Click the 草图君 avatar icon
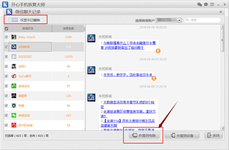The image size is (229, 150). pos(14,96)
